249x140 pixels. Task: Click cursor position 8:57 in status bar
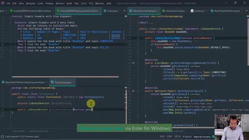click(162, 136)
